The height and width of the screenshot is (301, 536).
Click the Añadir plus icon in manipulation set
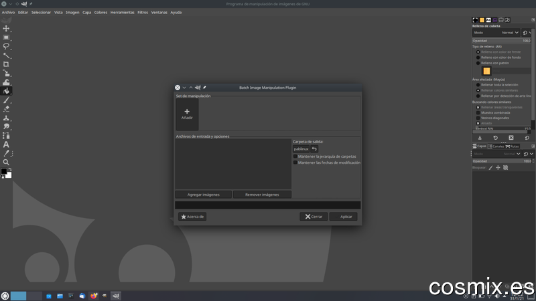pyautogui.click(x=187, y=112)
